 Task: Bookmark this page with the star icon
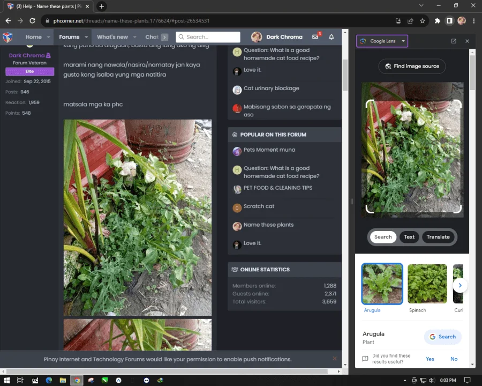[423, 20]
